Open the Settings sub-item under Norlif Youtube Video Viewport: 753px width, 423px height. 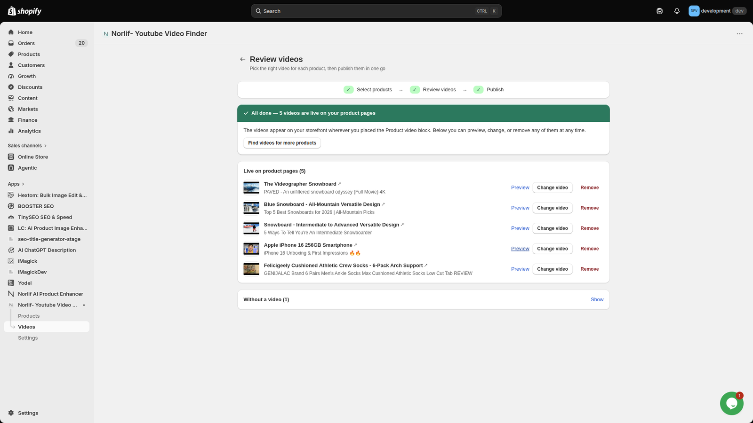(x=28, y=338)
